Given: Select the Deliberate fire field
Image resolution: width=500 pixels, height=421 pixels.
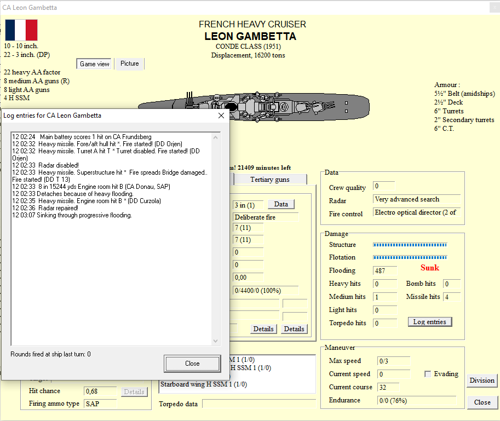Looking at the screenshot, I should 266,217.
